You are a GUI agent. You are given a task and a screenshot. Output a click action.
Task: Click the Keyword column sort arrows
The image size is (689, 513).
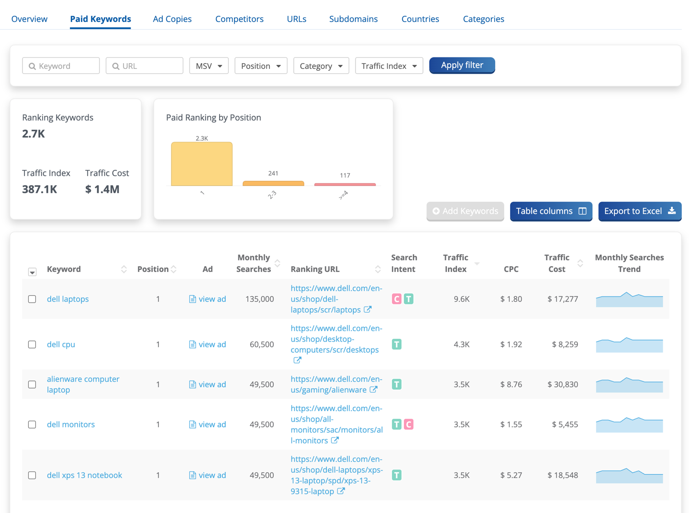pyautogui.click(x=124, y=269)
